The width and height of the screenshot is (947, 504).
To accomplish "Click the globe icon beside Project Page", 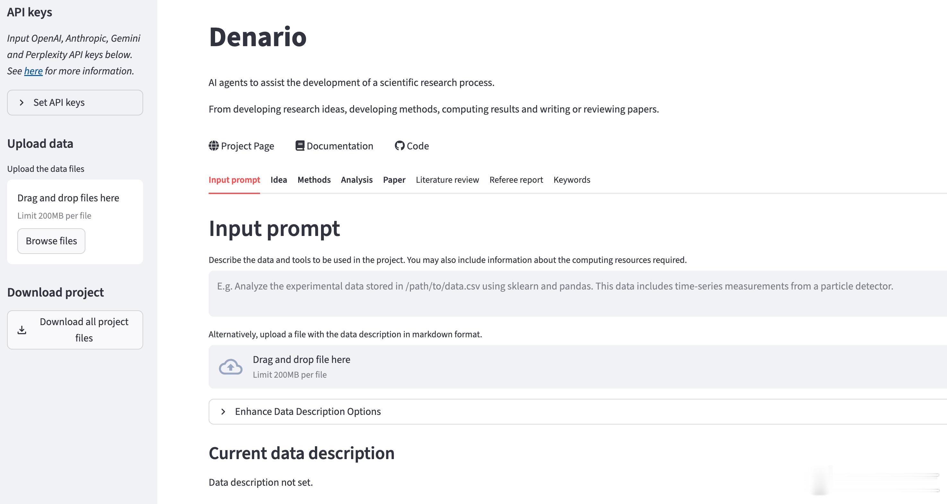I will [213, 146].
